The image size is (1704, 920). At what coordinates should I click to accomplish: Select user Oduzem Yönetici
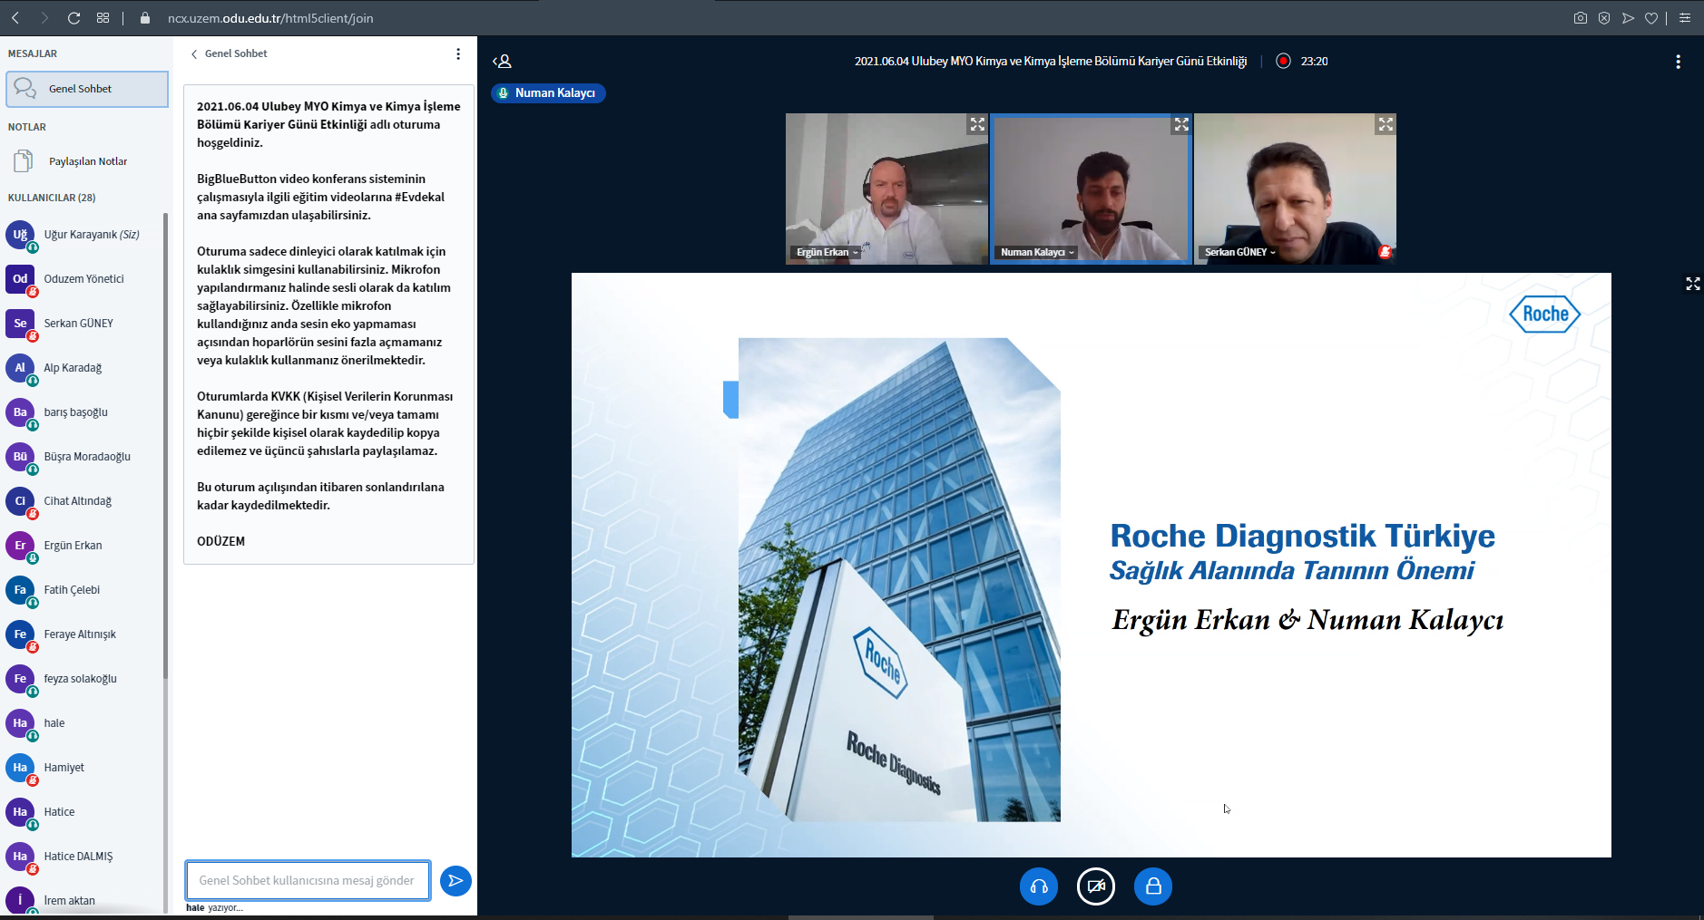[x=83, y=279]
